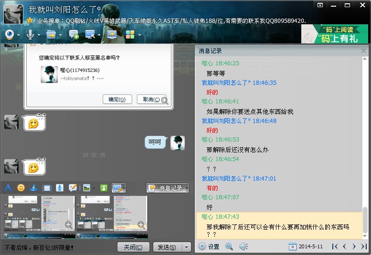Open screenshot options dropdown arrow
371x255 pixels.
124,188
